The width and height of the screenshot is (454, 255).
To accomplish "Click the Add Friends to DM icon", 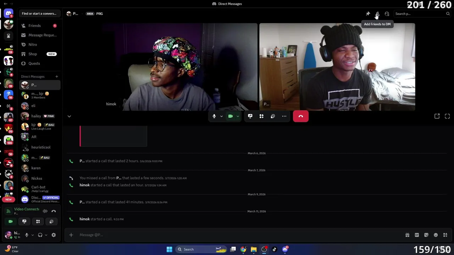I will coord(377,14).
